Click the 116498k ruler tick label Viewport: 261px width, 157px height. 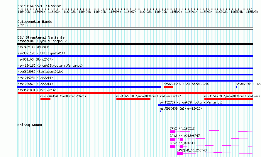[x=145, y=12]
